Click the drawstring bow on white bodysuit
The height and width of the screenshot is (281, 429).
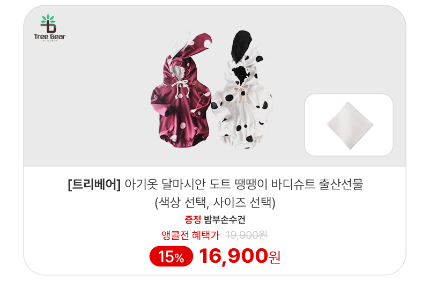coord(242,93)
